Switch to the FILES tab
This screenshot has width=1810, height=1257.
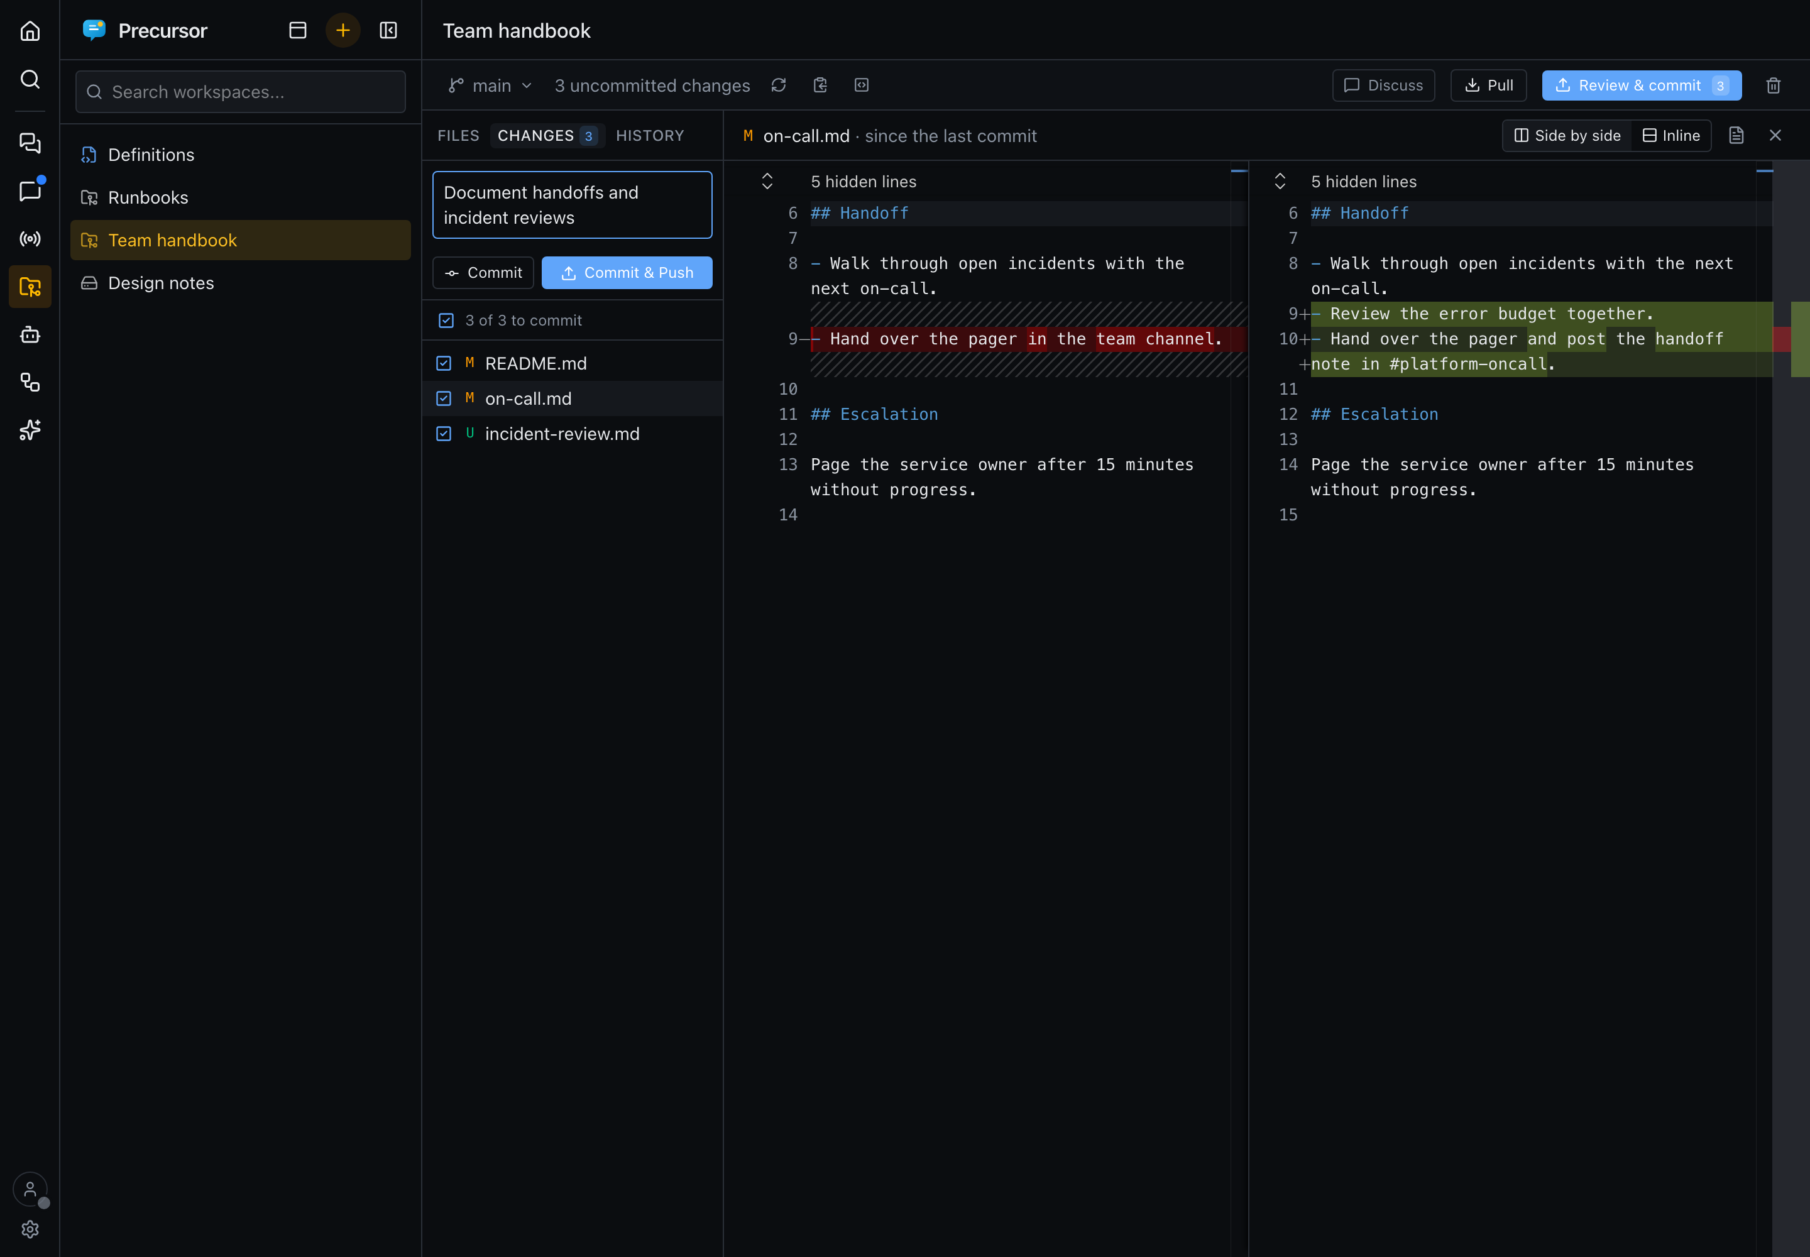tap(458, 136)
